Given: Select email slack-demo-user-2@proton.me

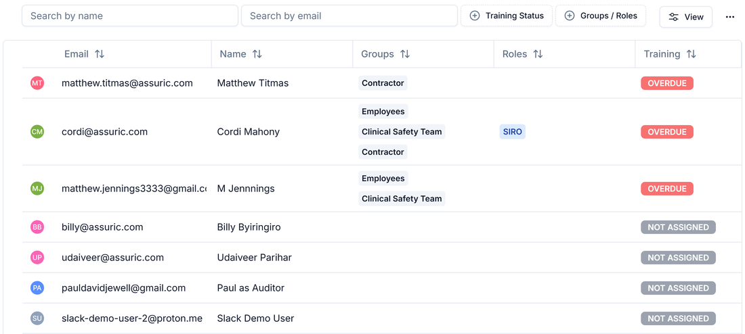Looking at the screenshot, I should tap(132, 318).
